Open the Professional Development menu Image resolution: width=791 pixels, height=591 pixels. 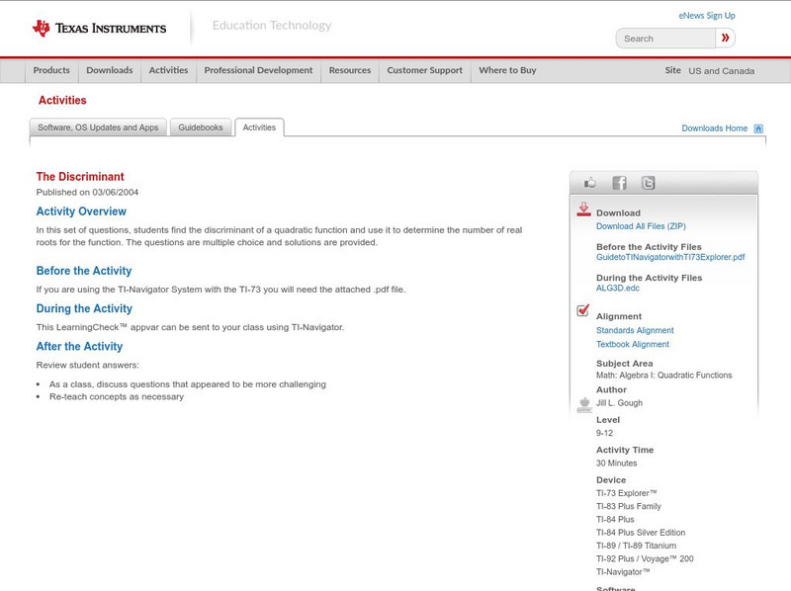[x=257, y=70]
